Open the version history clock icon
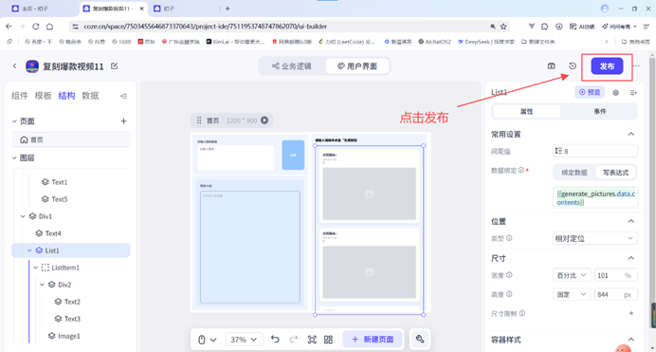The image size is (656, 352). [x=573, y=66]
